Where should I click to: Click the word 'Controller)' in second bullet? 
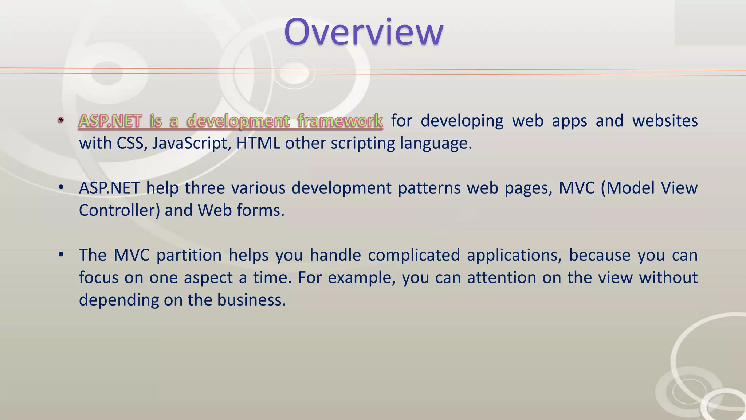pos(119,210)
